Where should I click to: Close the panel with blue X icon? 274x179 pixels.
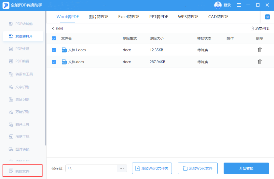[267, 17]
